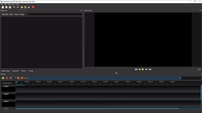Expand the Track 4 menu arrow
202x113 pixels.
click(3, 94)
